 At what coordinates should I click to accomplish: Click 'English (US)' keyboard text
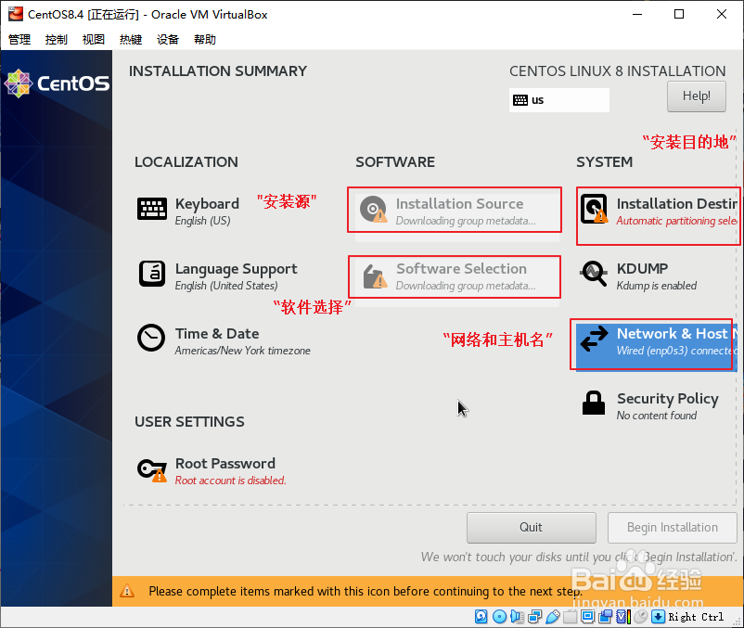[x=202, y=221]
